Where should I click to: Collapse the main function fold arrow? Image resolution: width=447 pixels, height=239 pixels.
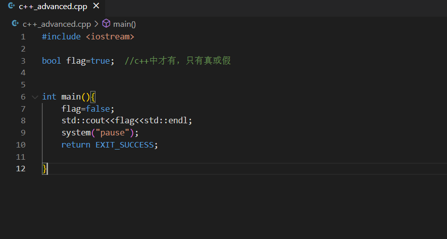coord(34,97)
